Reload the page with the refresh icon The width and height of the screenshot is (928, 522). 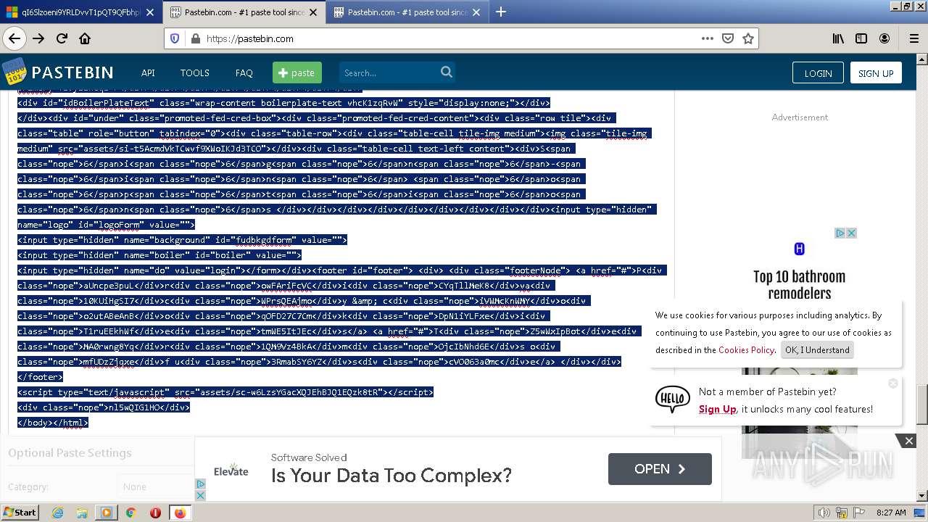[x=62, y=38]
